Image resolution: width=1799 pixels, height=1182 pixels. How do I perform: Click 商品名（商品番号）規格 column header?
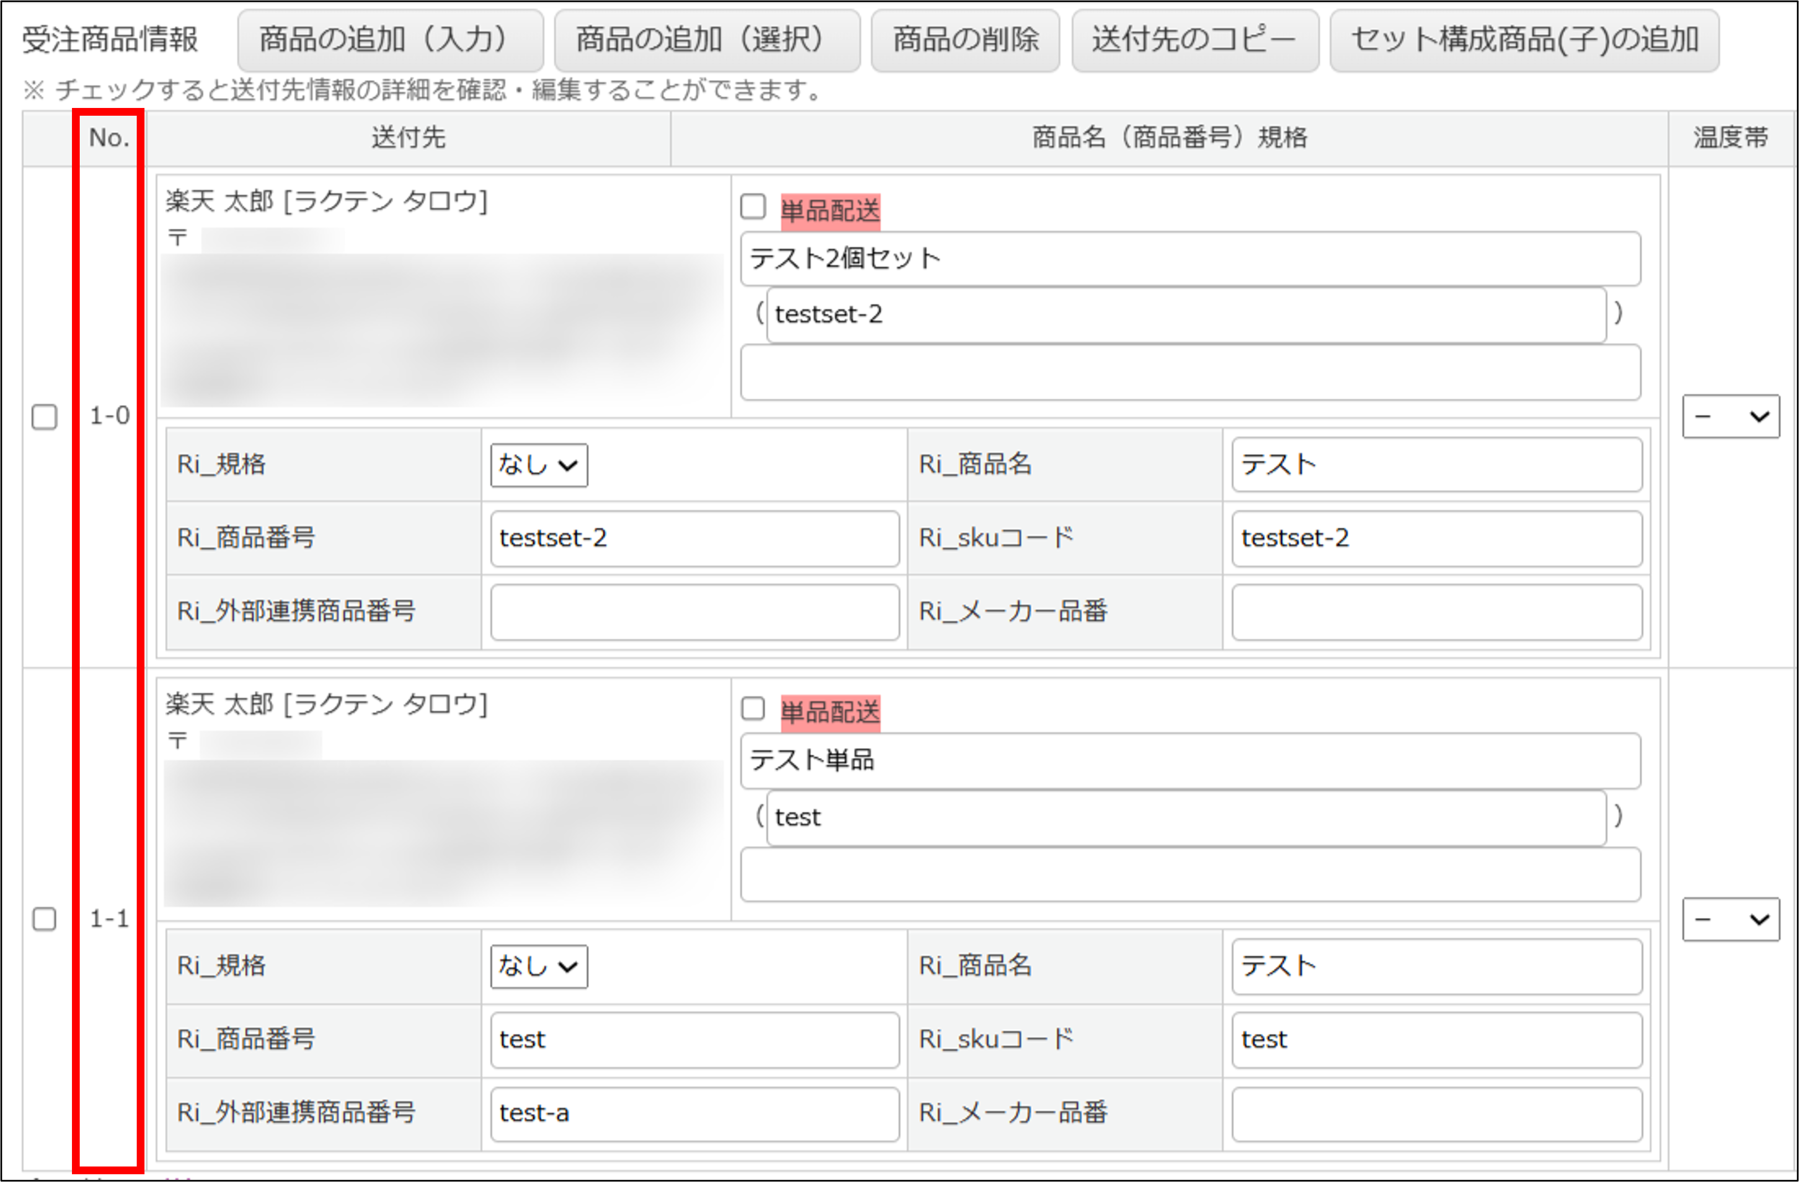pos(1169,138)
